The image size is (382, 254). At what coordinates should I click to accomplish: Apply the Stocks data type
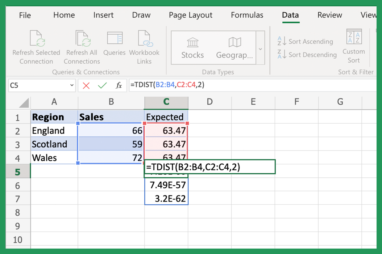click(192, 47)
